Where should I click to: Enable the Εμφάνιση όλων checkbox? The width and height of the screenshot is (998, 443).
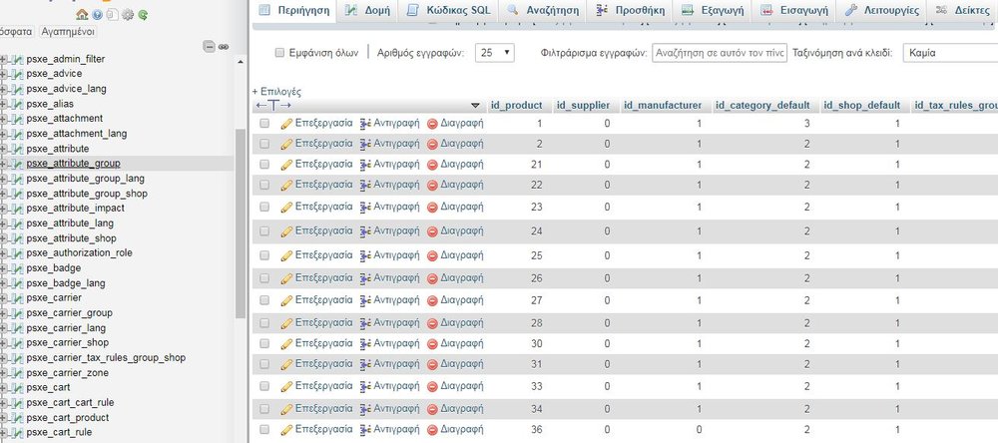pos(278,53)
